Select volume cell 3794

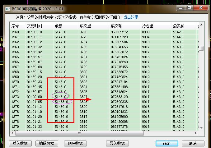(x=83, y=42)
